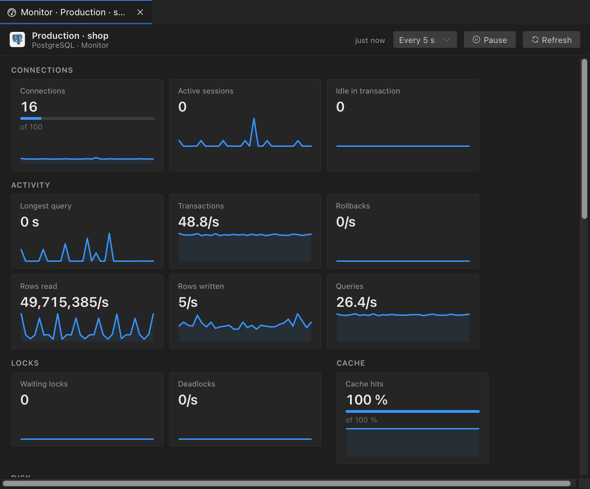Click the horizontal scrollbar at the bottom
590x489 pixels.
pos(287,483)
